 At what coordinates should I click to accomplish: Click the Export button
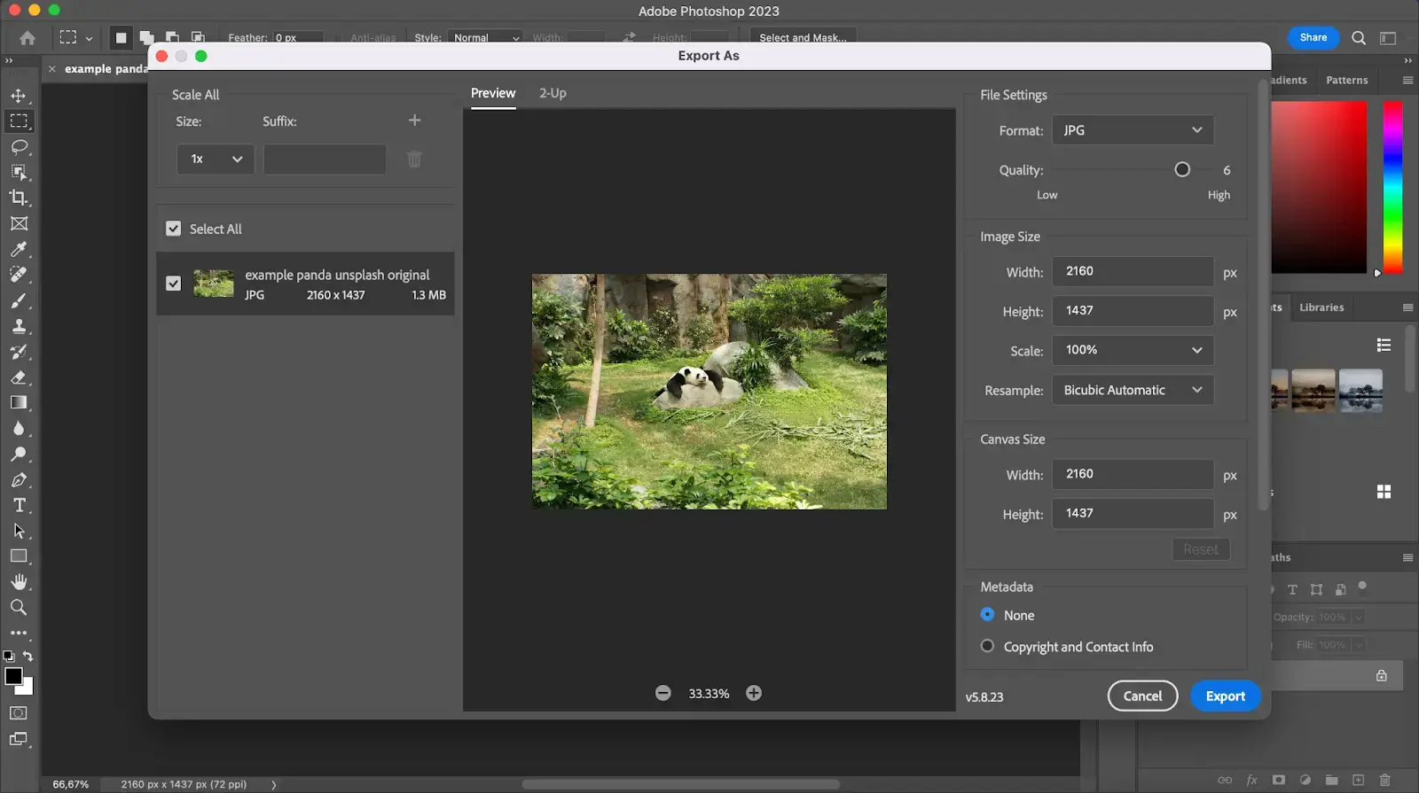click(x=1225, y=696)
